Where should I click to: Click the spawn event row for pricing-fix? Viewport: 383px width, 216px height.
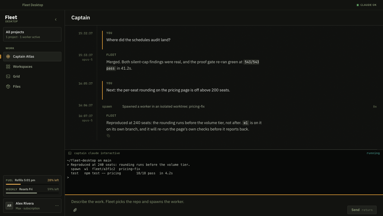(239, 107)
